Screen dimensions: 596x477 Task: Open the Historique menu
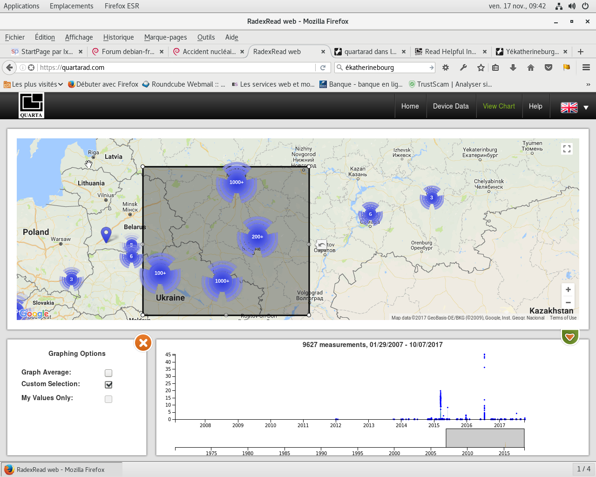point(118,37)
